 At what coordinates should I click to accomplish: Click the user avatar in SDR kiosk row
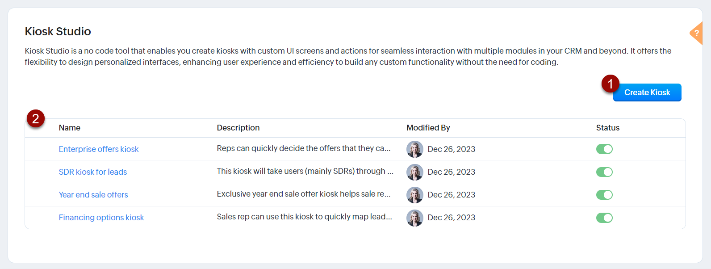point(414,172)
